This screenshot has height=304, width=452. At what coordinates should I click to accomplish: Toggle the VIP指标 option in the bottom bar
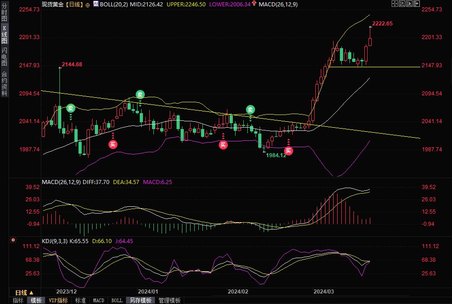(59, 300)
